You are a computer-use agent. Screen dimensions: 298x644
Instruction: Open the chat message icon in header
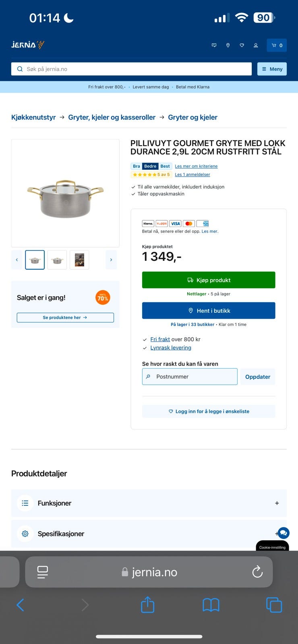click(x=214, y=45)
